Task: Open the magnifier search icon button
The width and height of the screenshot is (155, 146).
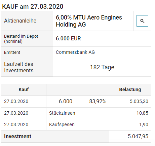Action: pyautogui.click(x=142, y=21)
